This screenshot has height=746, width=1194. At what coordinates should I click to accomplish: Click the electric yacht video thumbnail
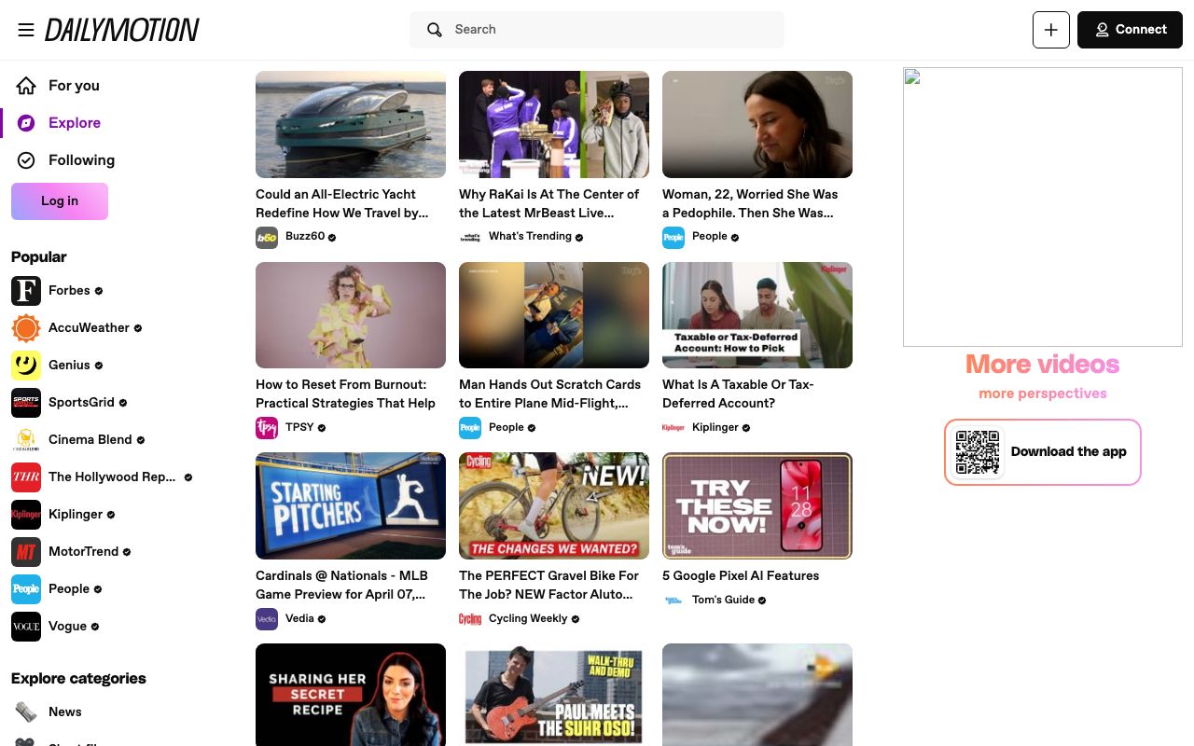coord(351,124)
